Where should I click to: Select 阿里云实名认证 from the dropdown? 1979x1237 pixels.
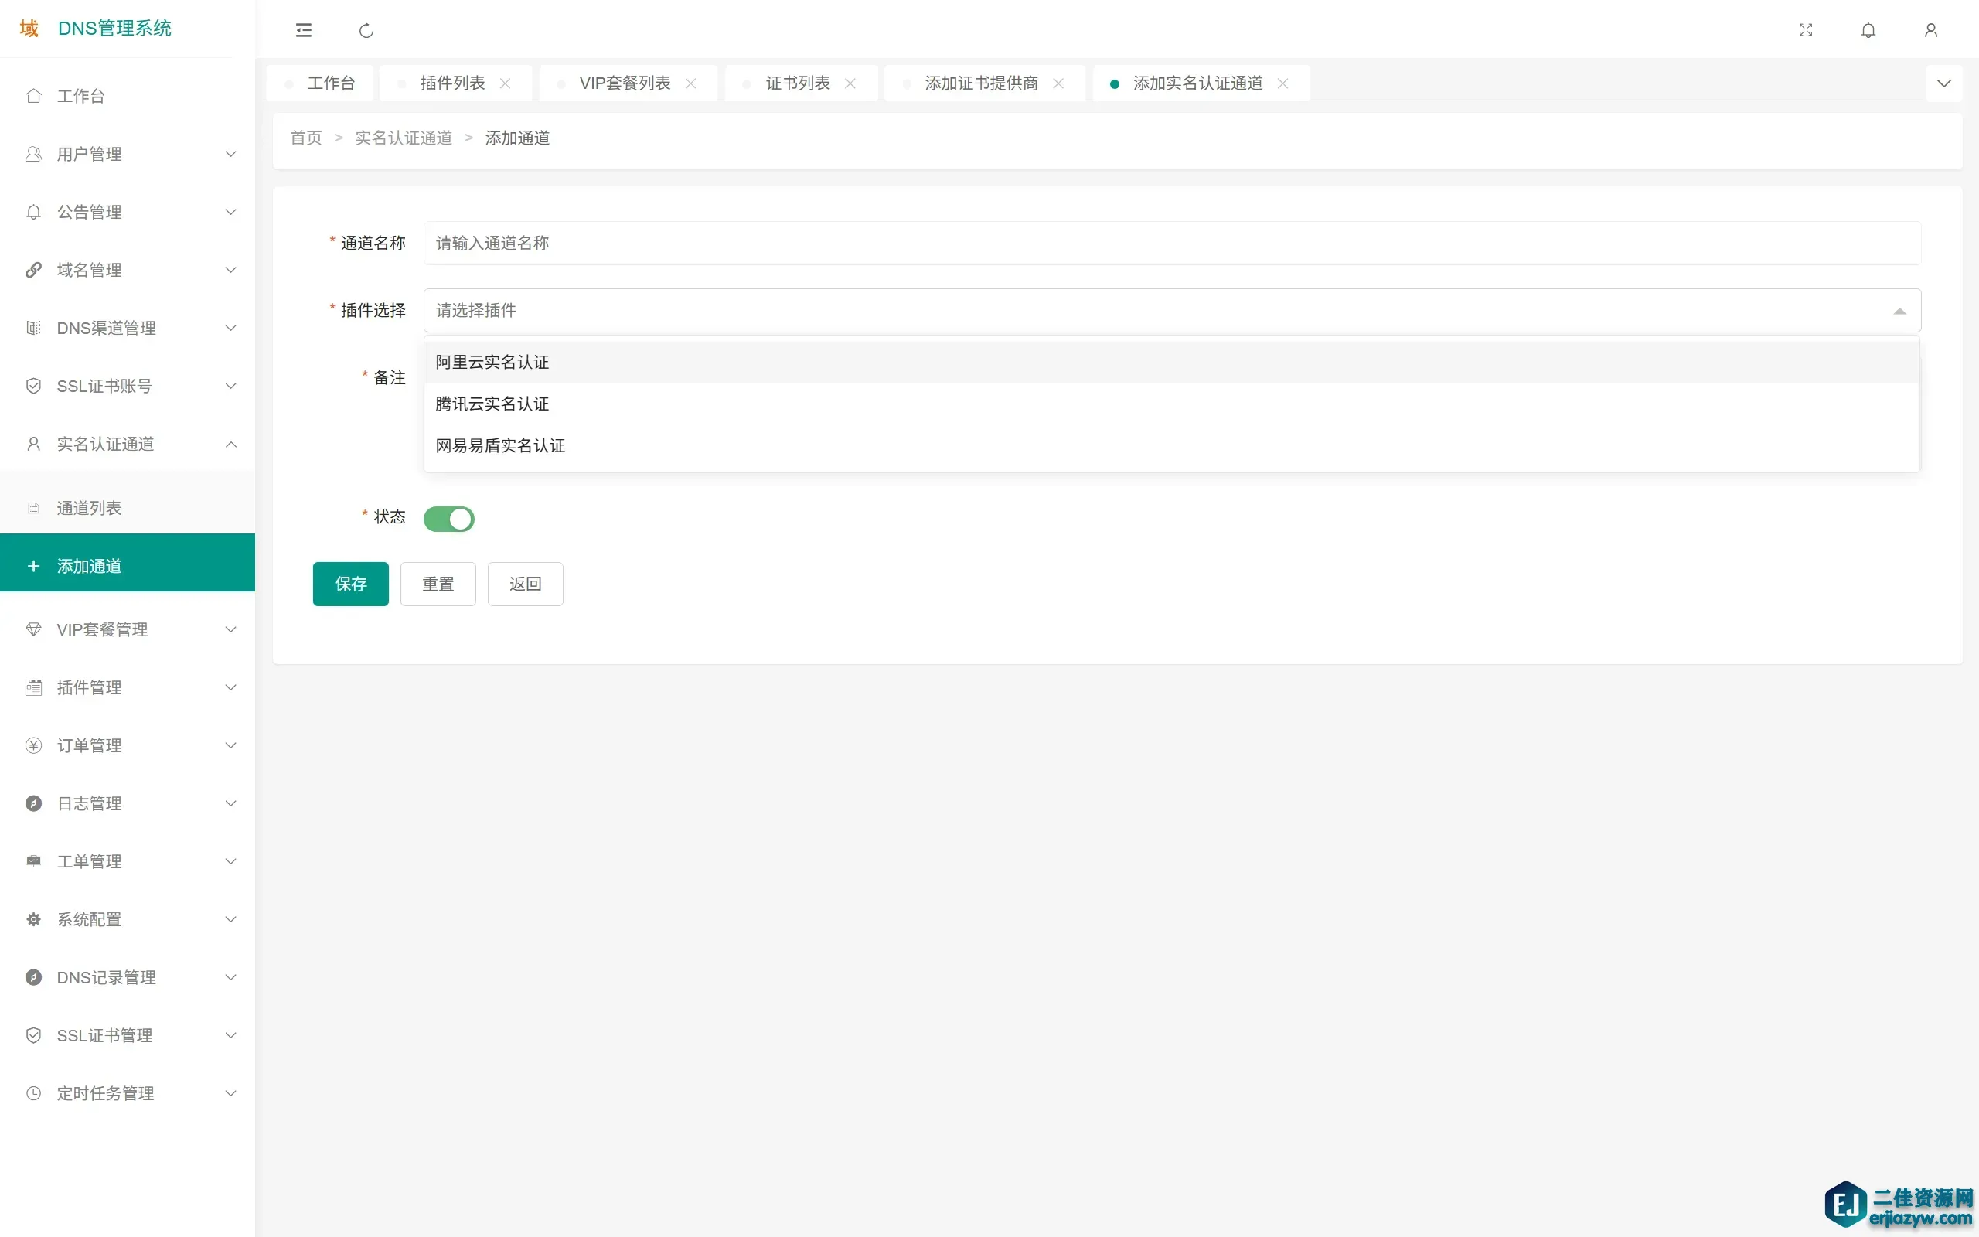[x=492, y=363]
